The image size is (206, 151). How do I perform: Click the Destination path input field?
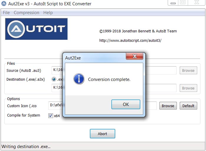pyautogui.click(x=114, y=88)
